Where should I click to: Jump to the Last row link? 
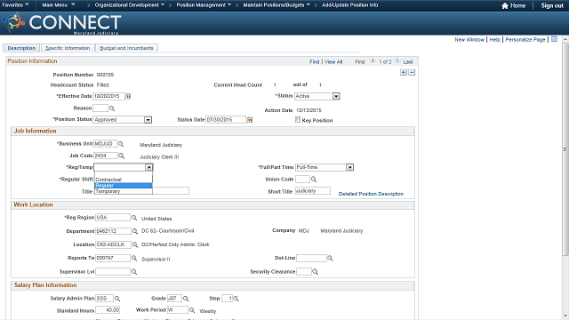(x=408, y=62)
